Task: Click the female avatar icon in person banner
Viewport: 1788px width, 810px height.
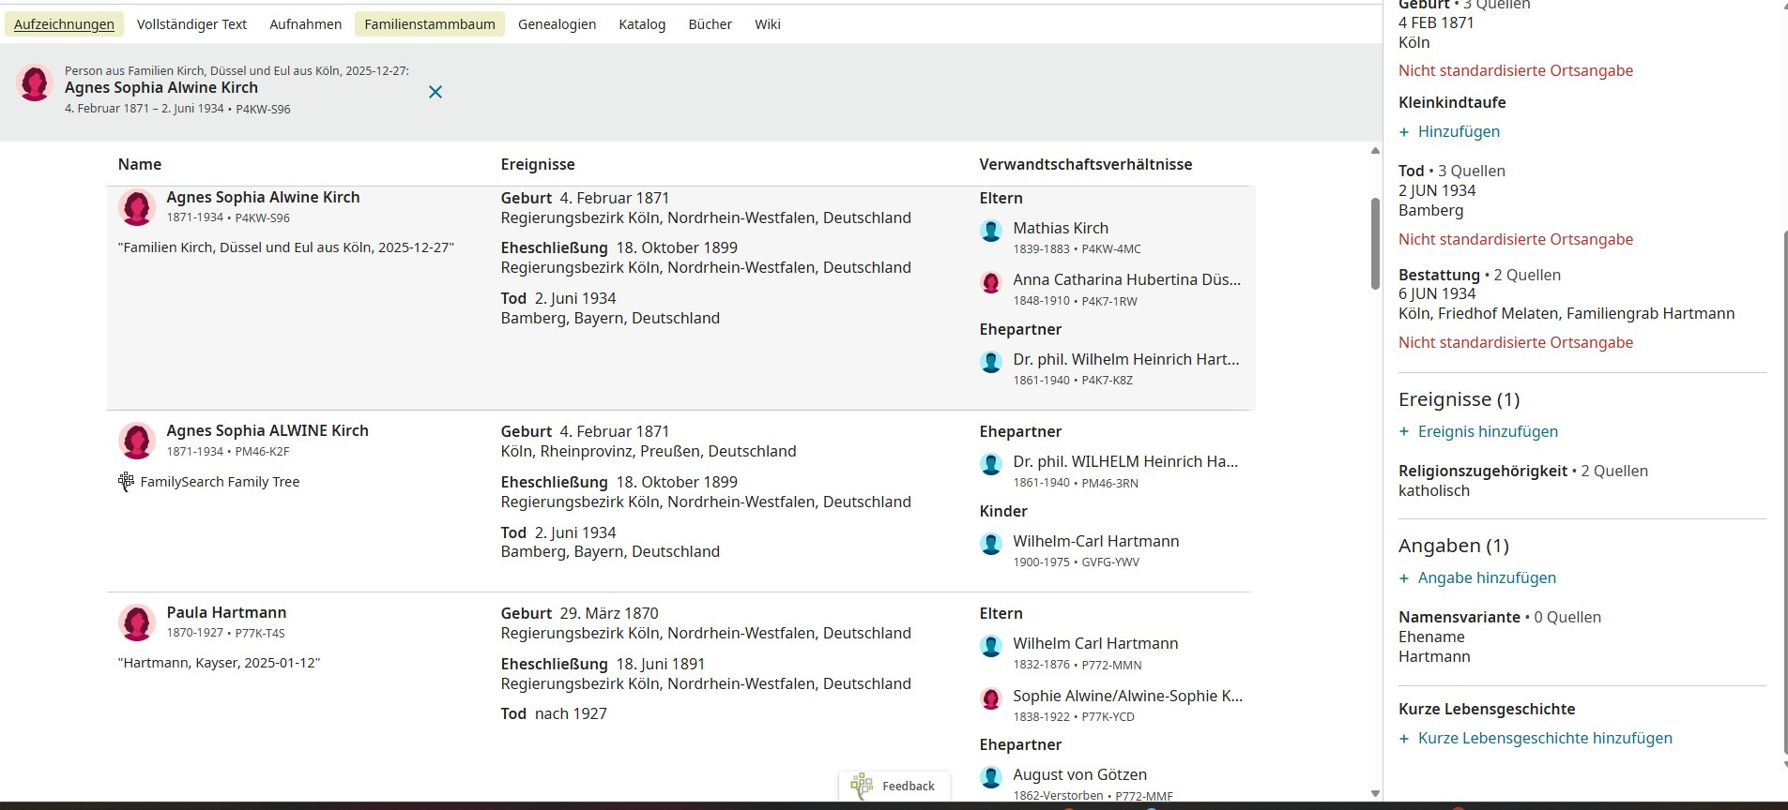Action: [x=35, y=83]
